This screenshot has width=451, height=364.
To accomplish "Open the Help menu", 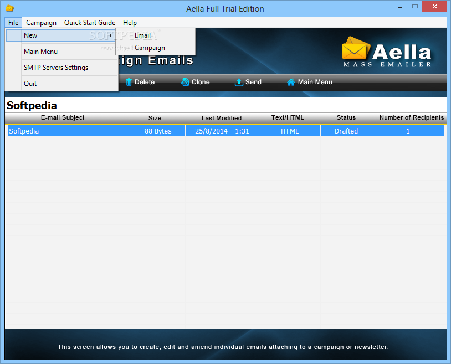I will 130,22.
